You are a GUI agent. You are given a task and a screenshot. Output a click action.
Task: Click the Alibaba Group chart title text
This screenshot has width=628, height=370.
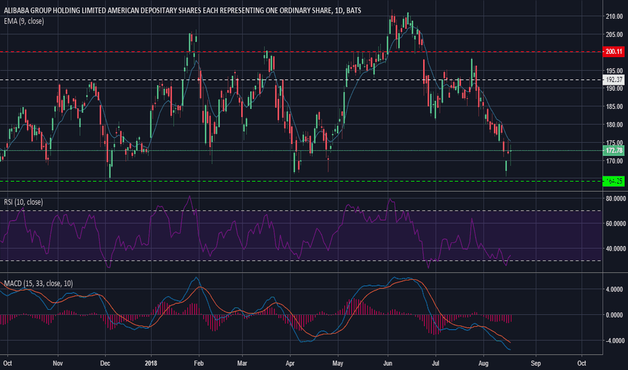coord(182,10)
